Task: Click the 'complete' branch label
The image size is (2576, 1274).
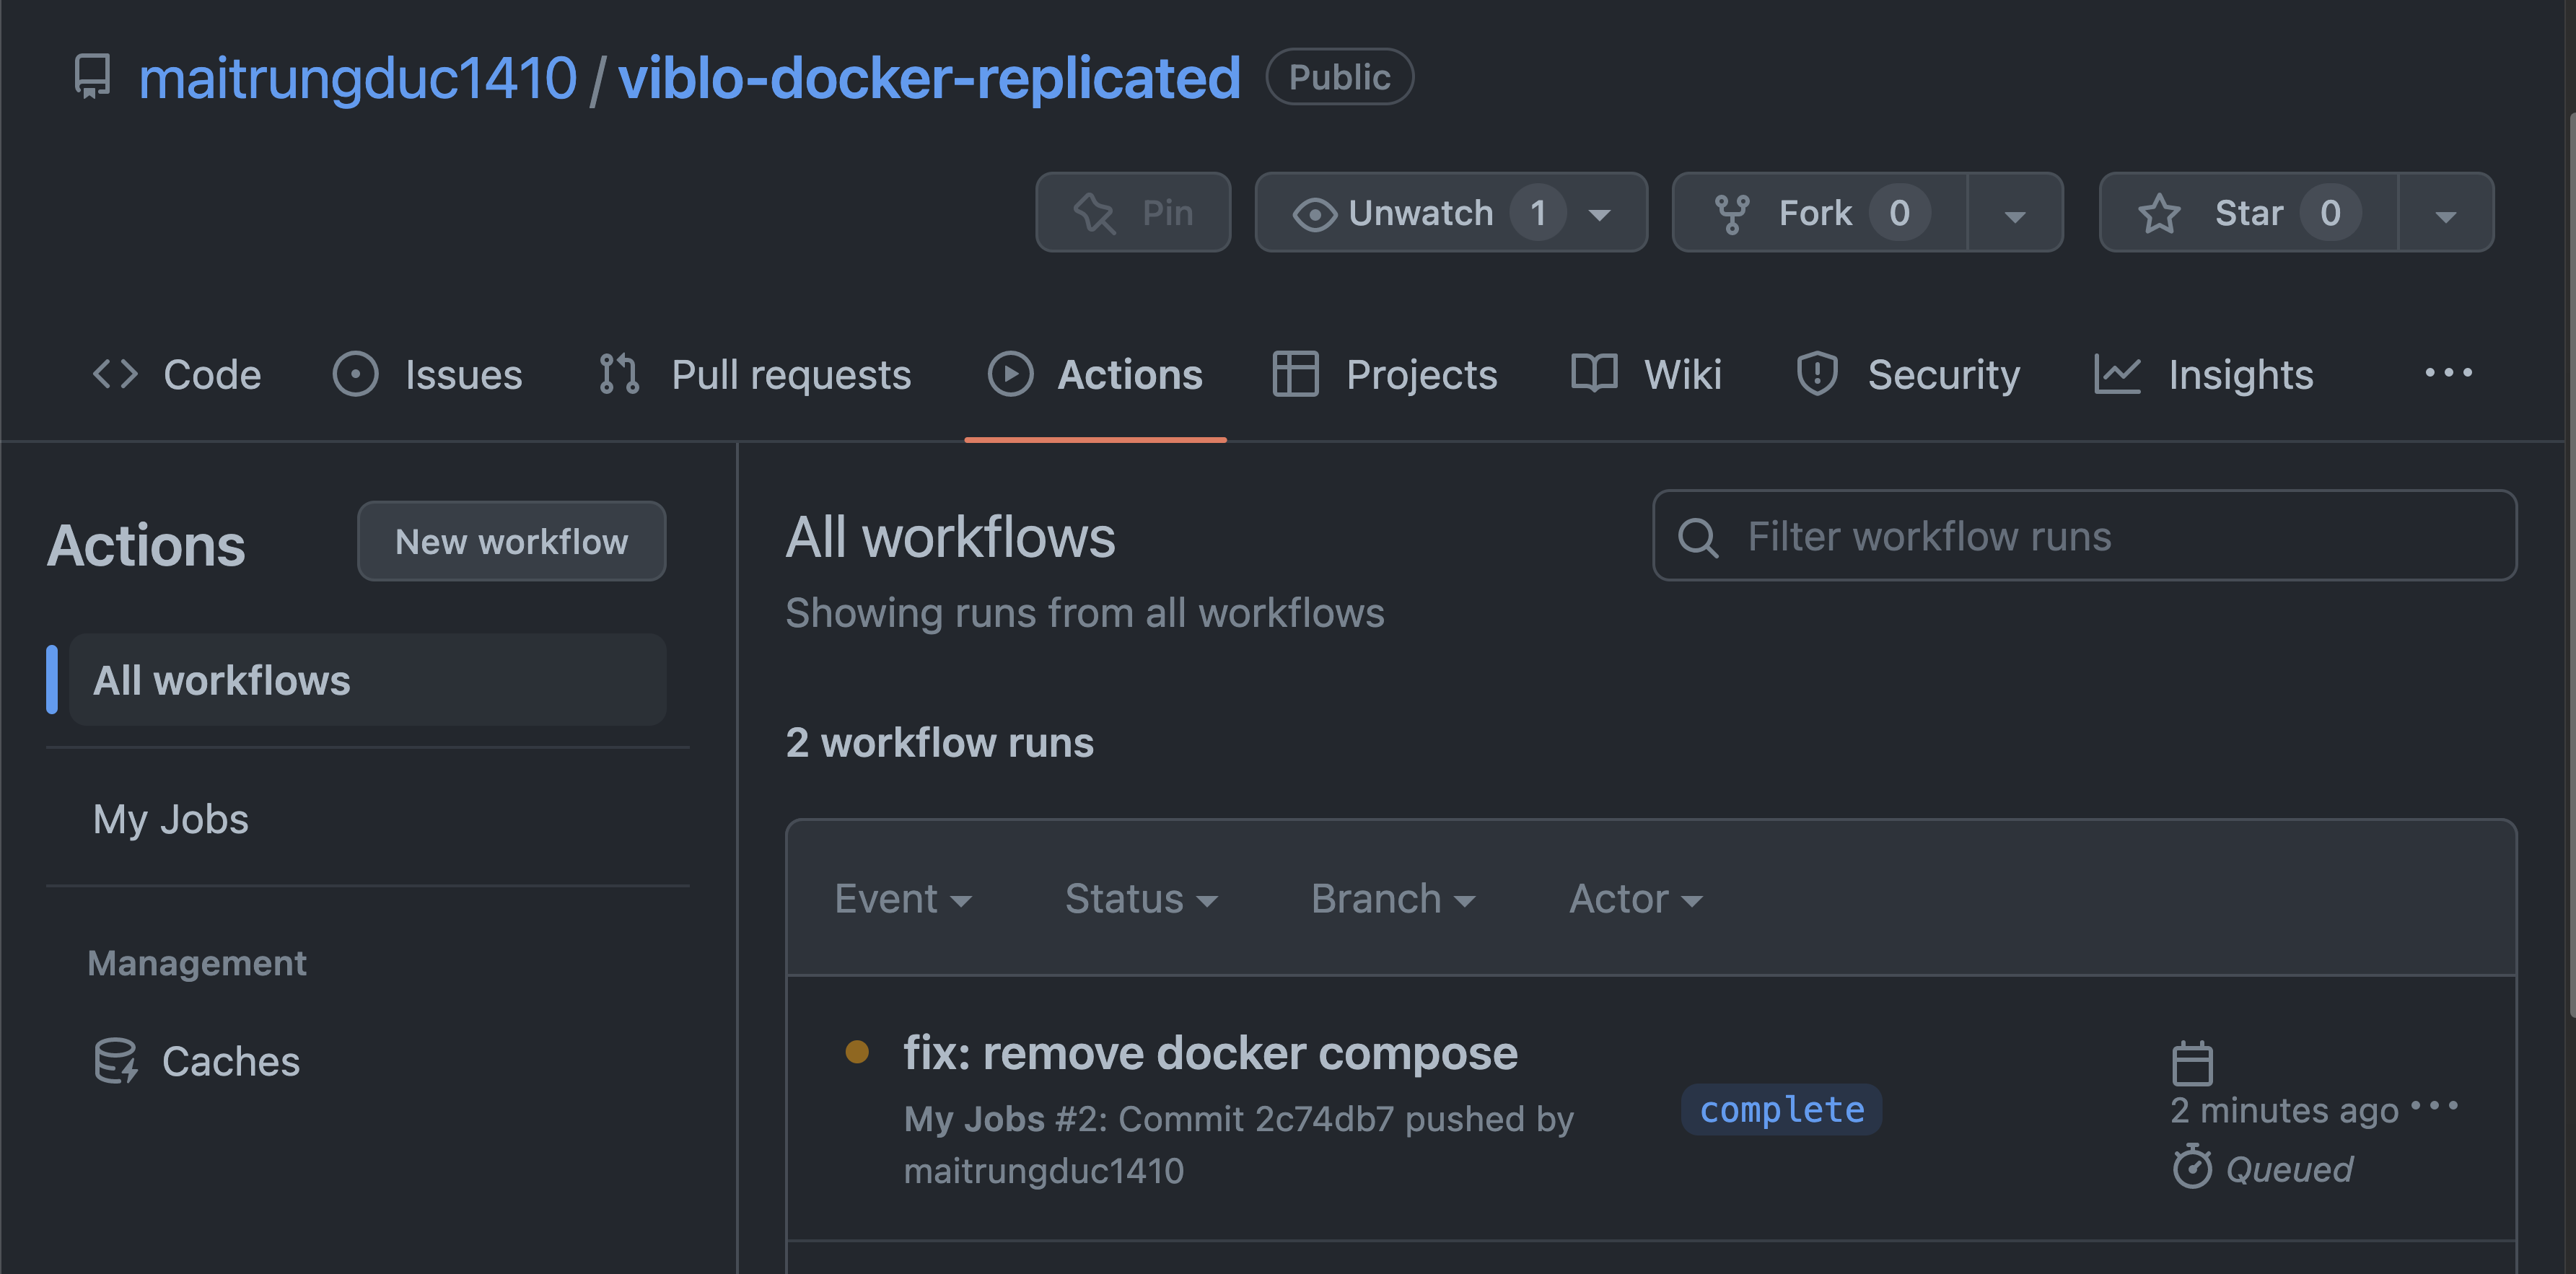Action: pos(1781,1109)
